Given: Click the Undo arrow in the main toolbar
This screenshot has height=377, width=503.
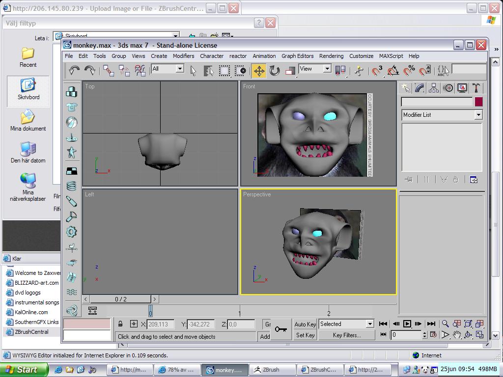Looking at the screenshot, I should [74, 70].
